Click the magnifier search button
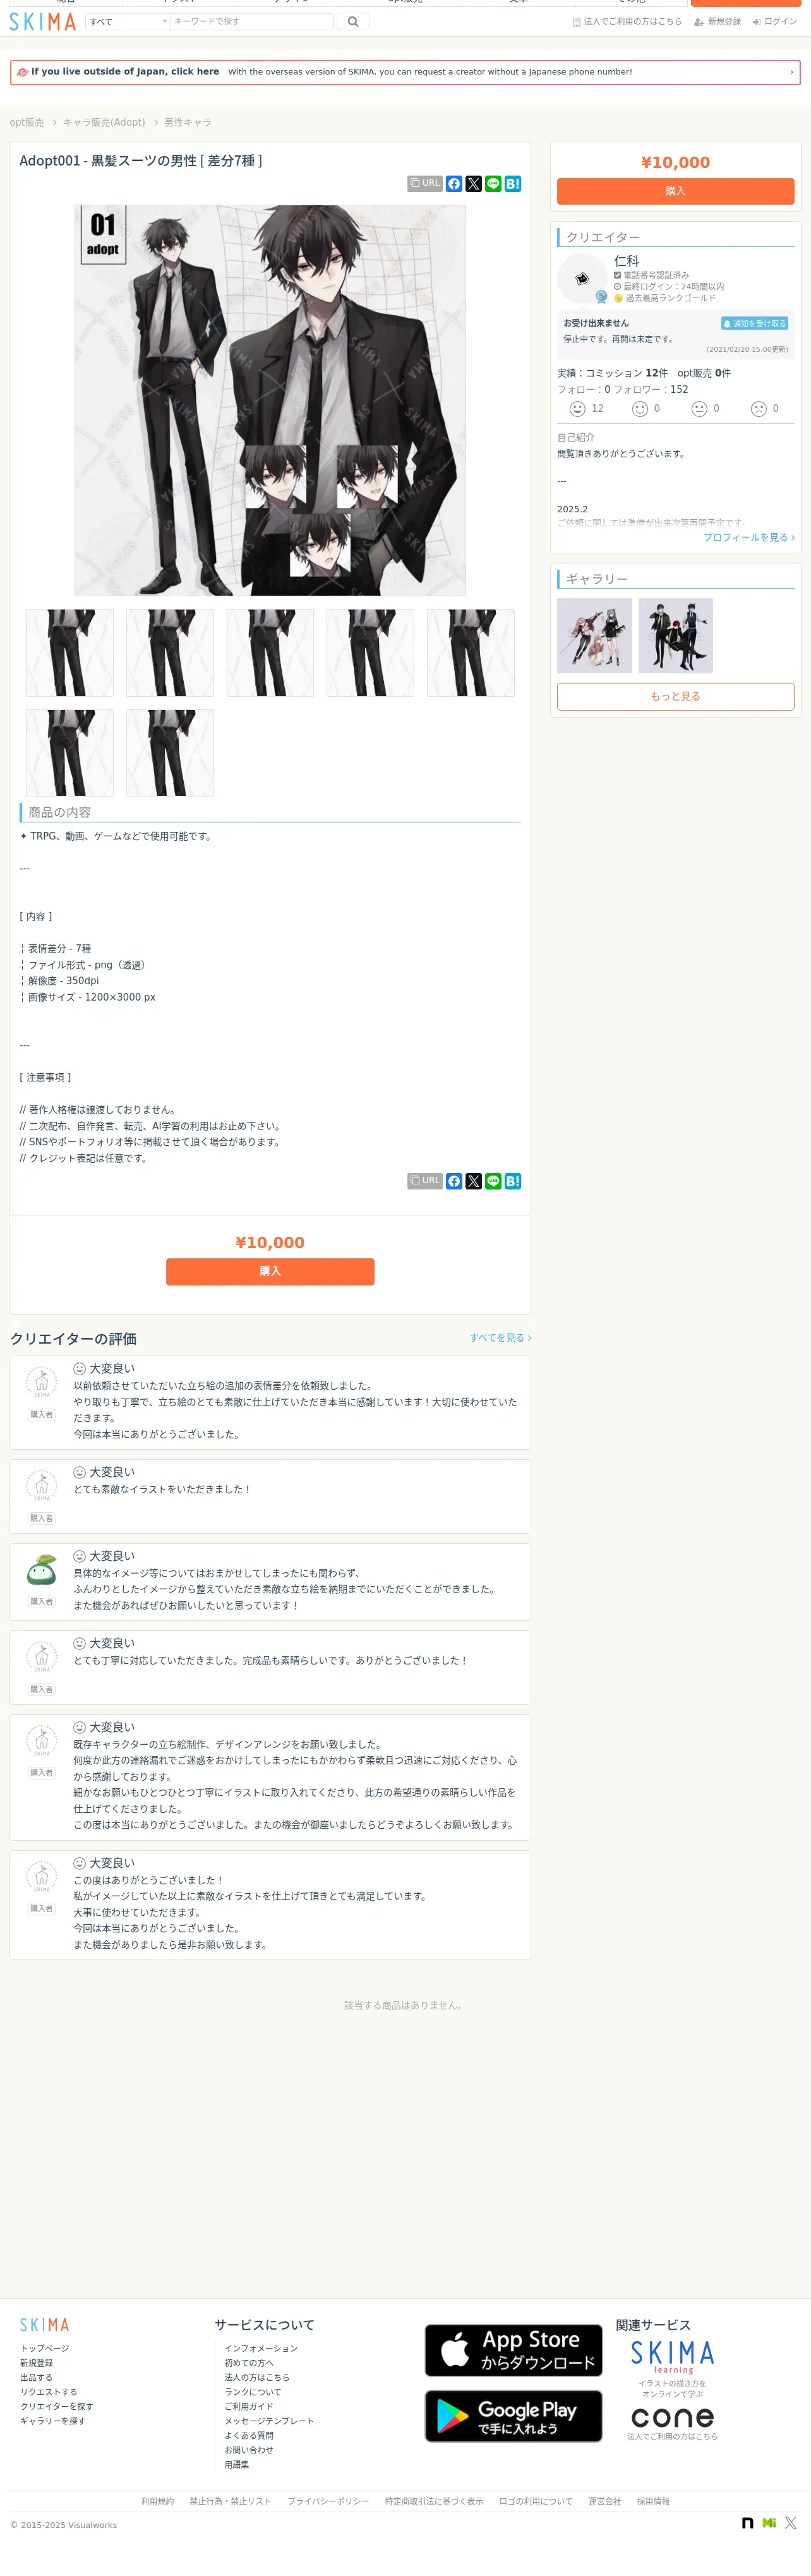This screenshot has width=811, height=2576. pos(353,21)
